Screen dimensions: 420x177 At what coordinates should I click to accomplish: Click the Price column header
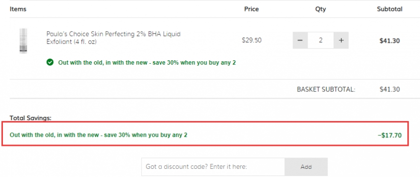tap(252, 9)
